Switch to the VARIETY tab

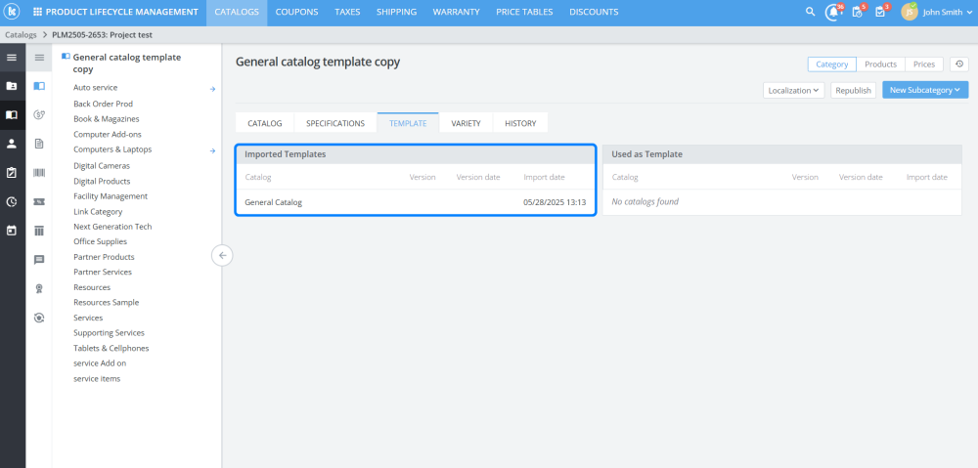[x=466, y=123]
